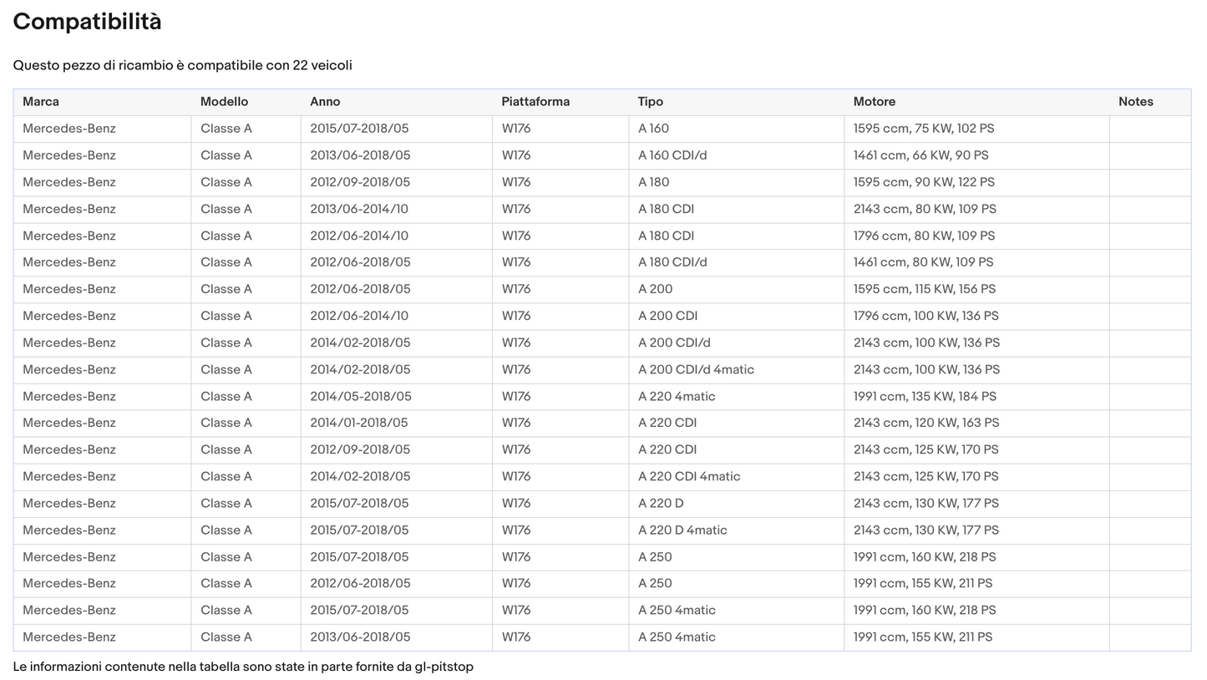Click the 1461 ccm, 66 KW, 90 PS cell
The height and width of the screenshot is (680, 1207).
pos(920,155)
